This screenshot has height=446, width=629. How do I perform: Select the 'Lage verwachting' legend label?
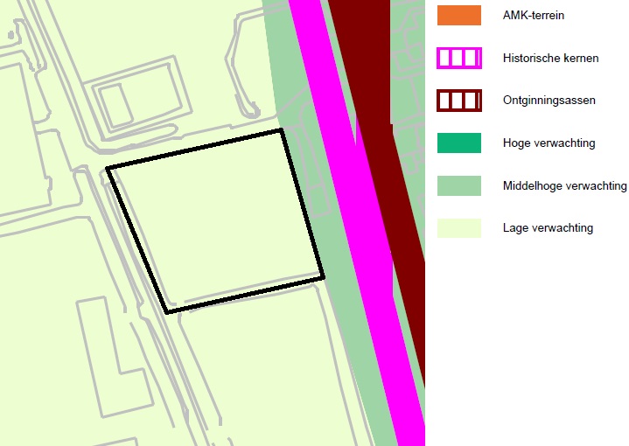(x=548, y=228)
